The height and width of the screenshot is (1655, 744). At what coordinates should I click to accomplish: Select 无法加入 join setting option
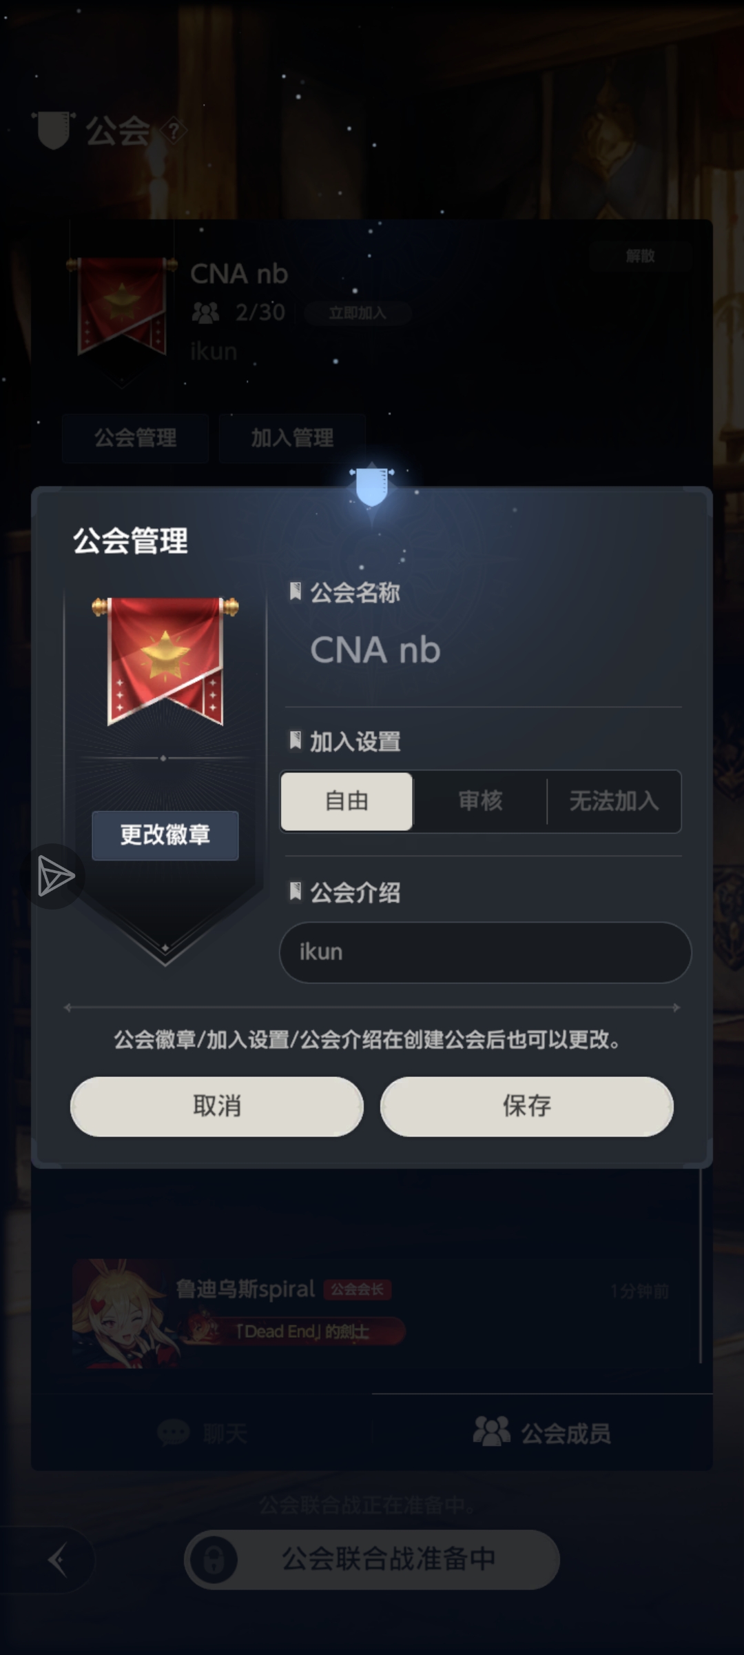point(614,801)
